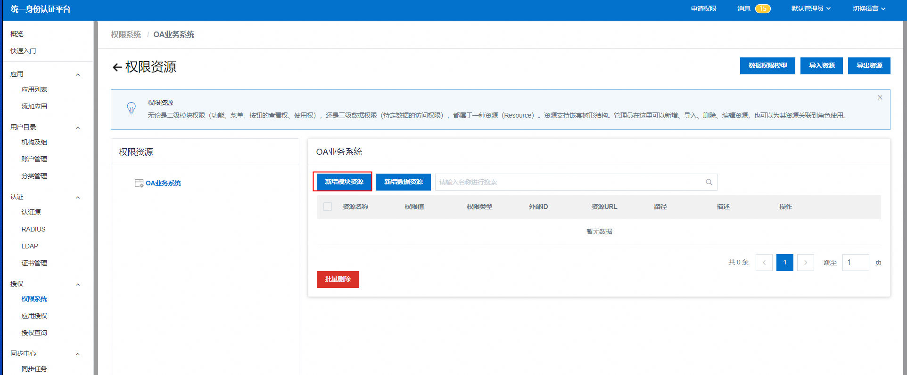Click the 跳至 page number input
The image size is (907, 375).
[x=855, y=263]
